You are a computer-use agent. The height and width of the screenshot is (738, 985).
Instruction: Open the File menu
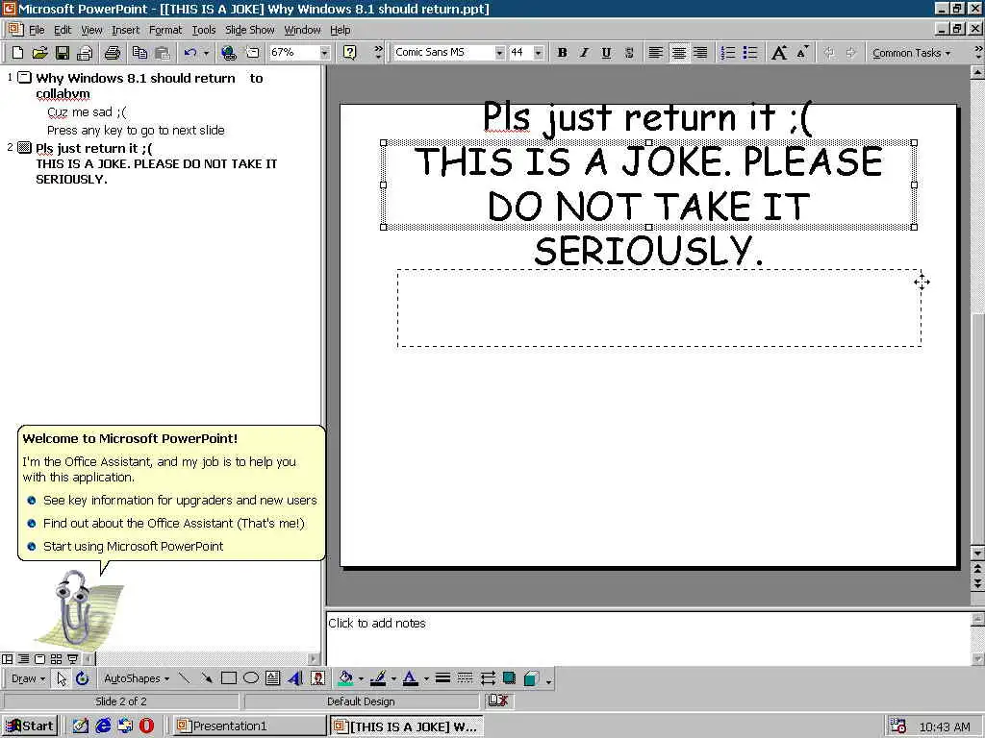(37, 30)
